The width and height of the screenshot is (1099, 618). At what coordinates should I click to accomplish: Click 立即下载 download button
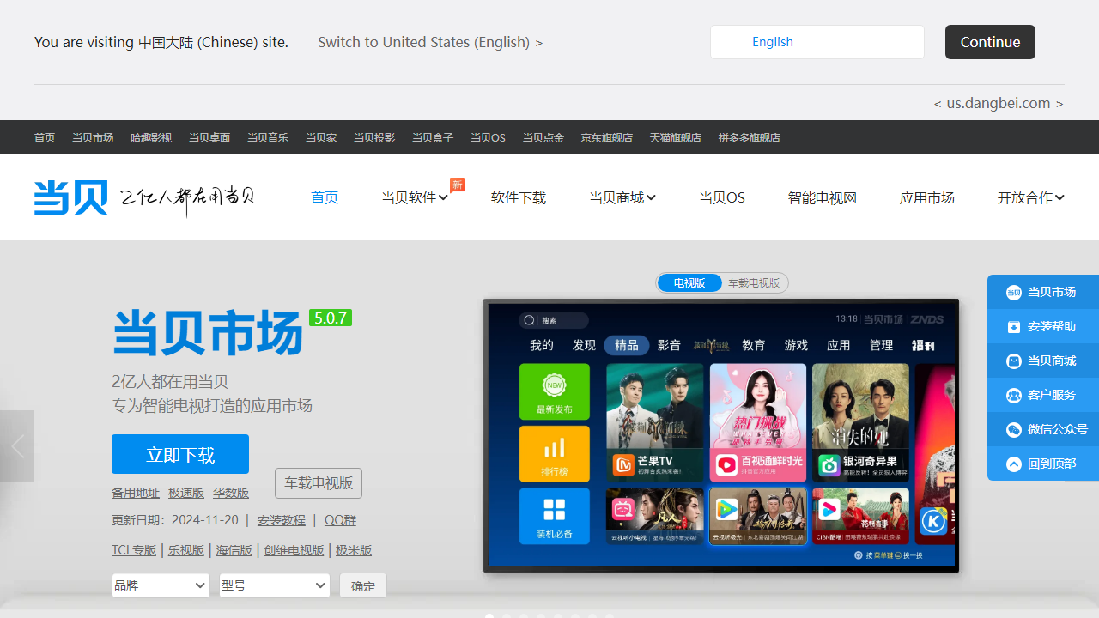click(180, 454)
